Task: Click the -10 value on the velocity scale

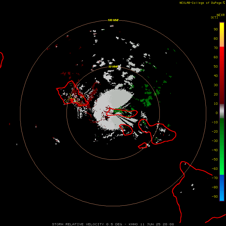Action: (x=215, y=122)
